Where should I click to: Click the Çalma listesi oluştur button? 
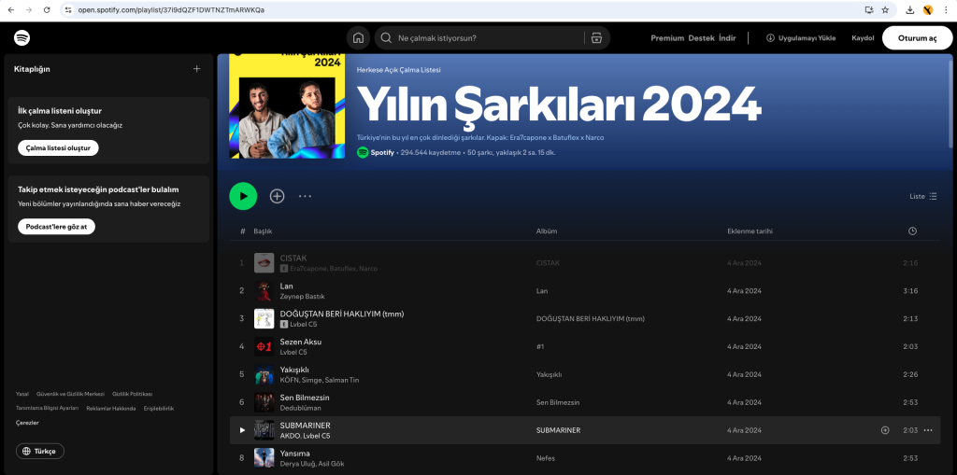pos(58,148)
